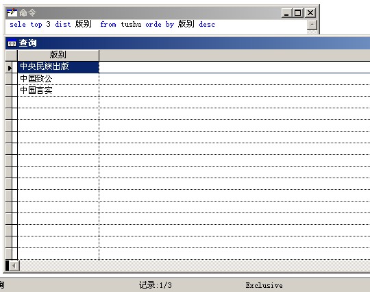Click the 查询 browse window table icon
Viewport: 370px width, 292px height.
point(12,43)
